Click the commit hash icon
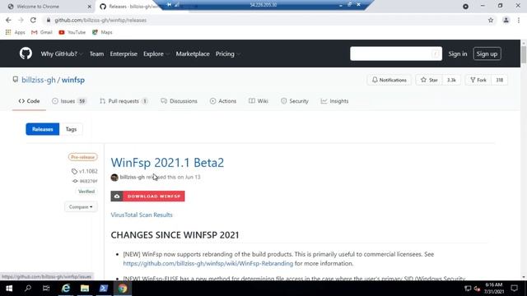527x296 pixels. coord(75,181)
